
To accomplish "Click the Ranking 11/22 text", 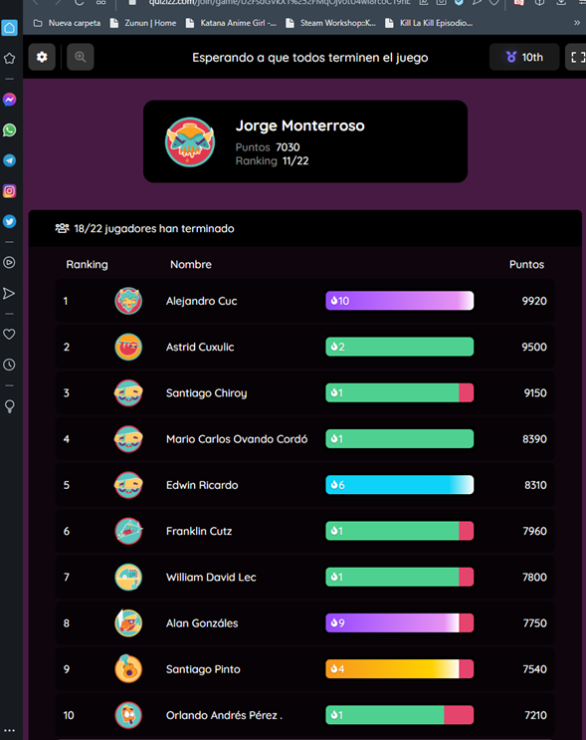I will (x=272, y=161).
